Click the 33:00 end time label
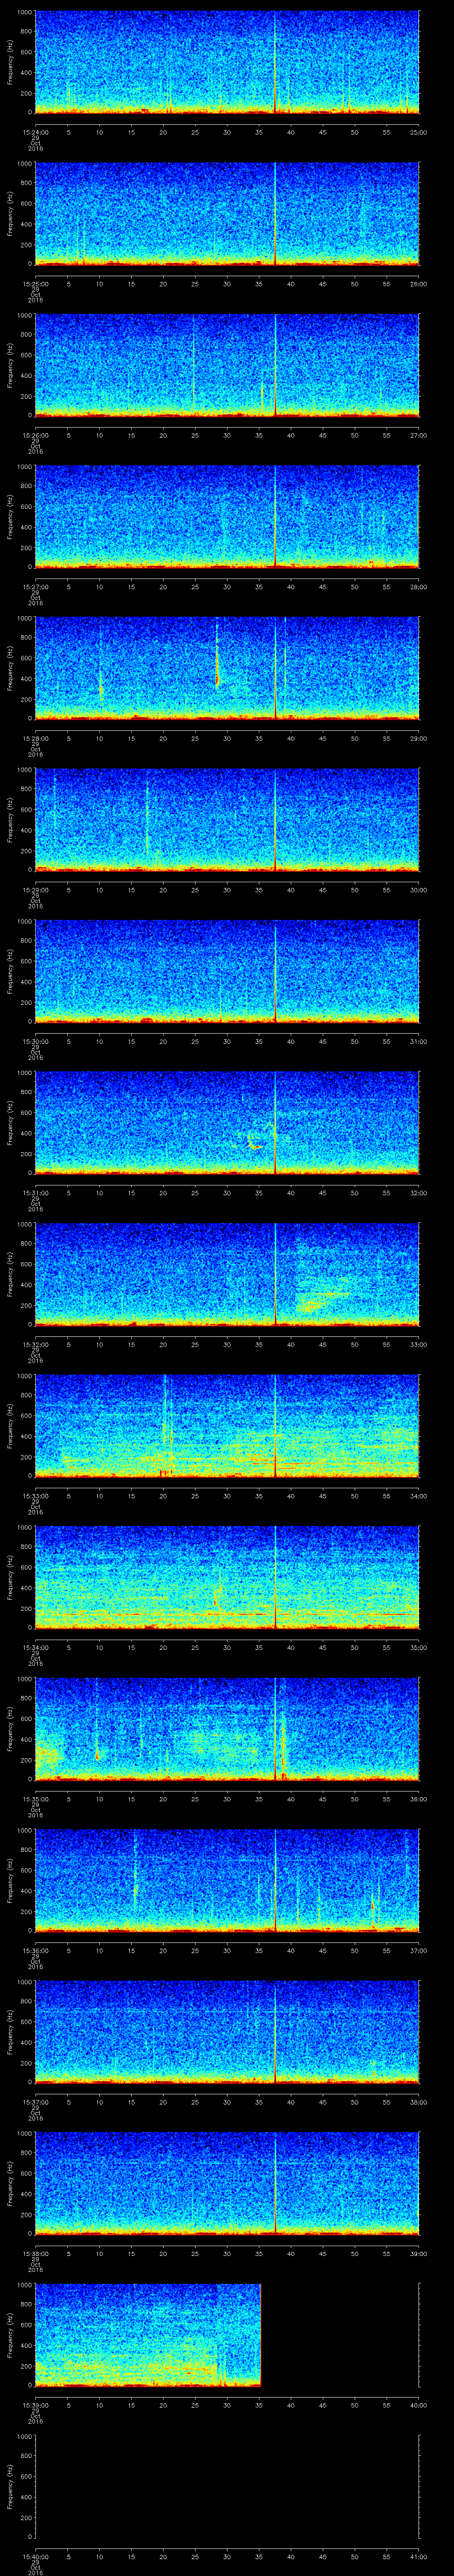 point(418,1344)
